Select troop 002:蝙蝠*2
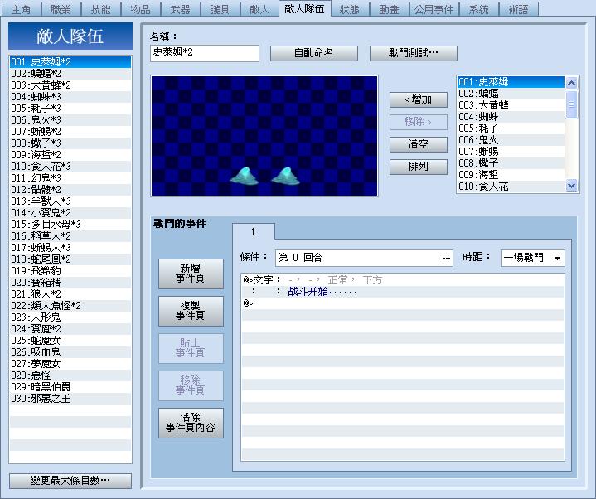Image resolution: width=596 pixels, height=499 pixels. (70, 73)
